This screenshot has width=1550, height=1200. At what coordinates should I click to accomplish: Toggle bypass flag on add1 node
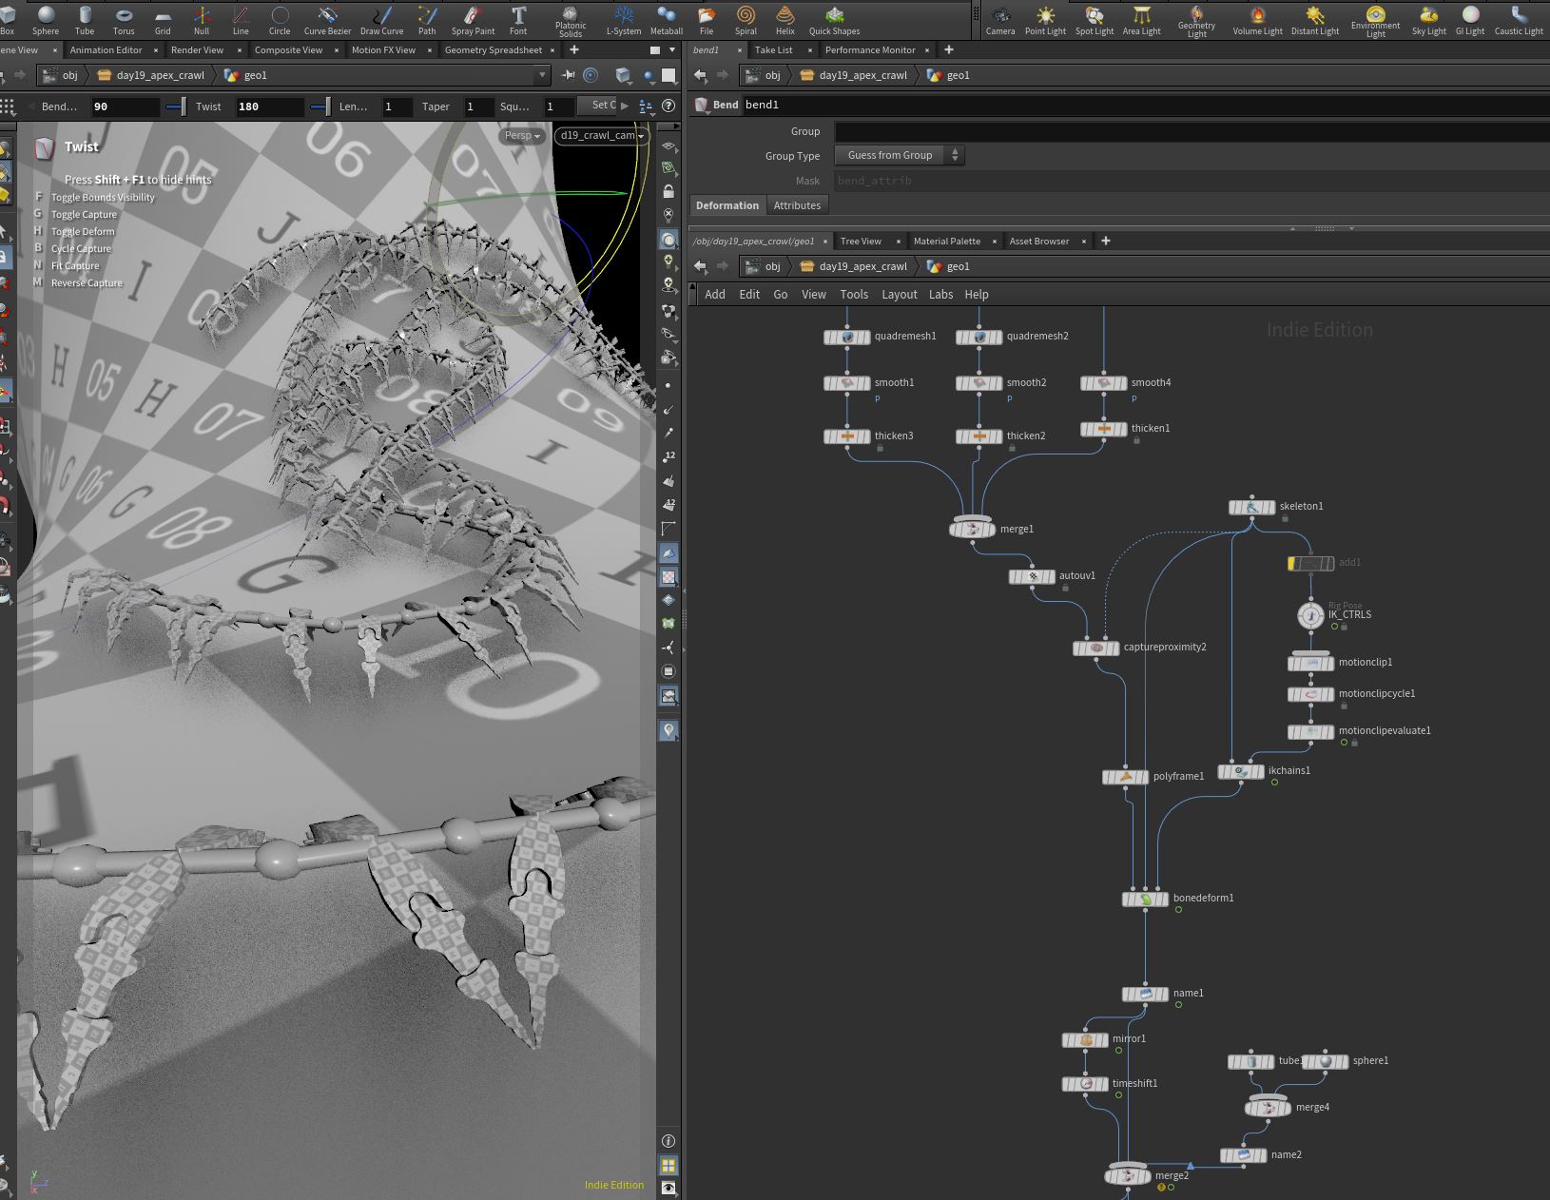pyautogui.click(x=1292, y=563)
